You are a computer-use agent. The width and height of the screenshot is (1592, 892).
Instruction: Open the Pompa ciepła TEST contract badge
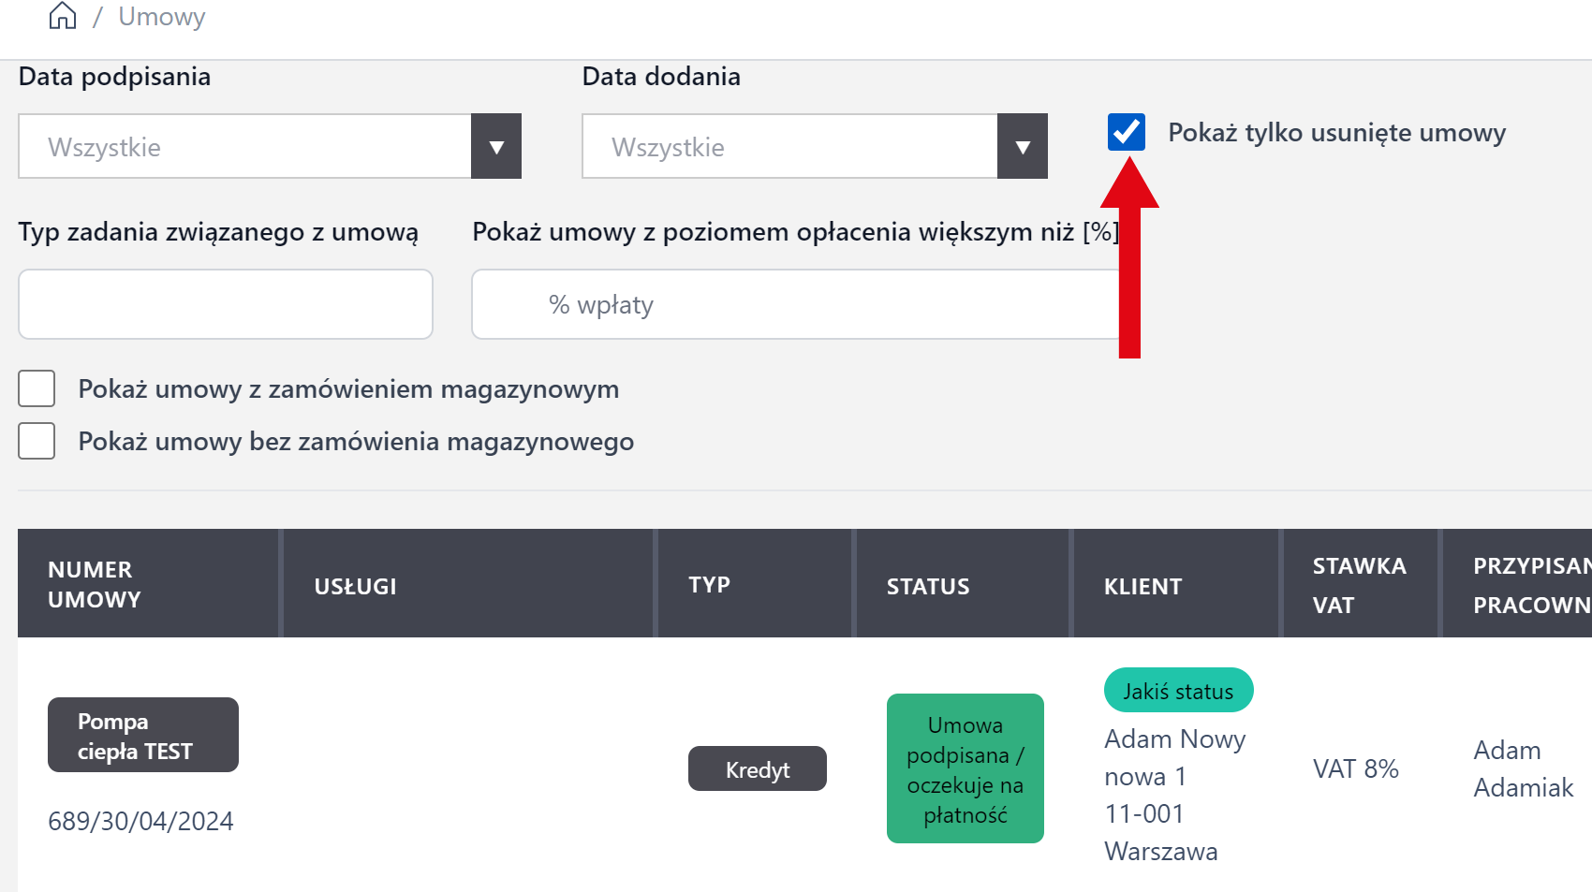point(142,736)
